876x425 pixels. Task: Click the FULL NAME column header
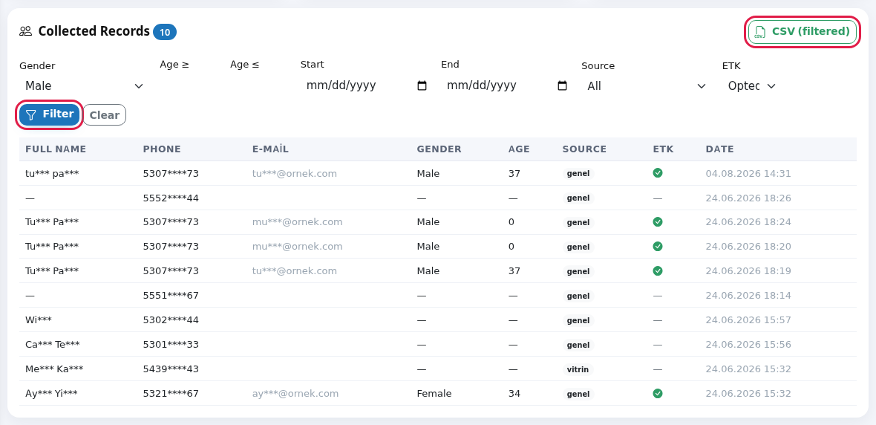point(56,149)
